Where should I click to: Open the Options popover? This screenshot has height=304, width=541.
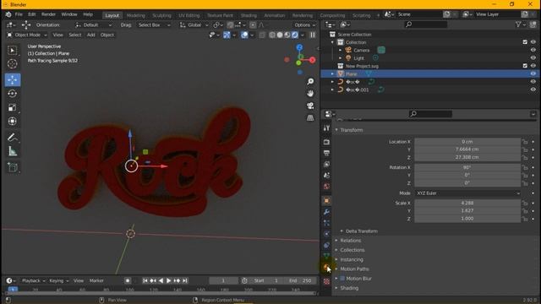point(304,24)
